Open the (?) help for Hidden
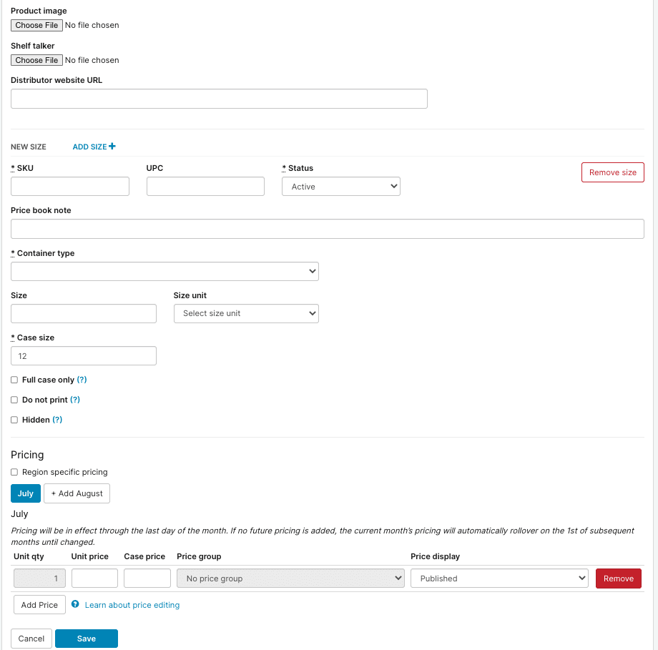The height and width of the screenshot is (650, 658). [57, 420]
